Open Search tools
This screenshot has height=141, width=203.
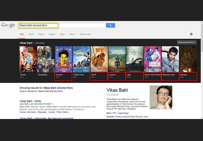point(85,34)
